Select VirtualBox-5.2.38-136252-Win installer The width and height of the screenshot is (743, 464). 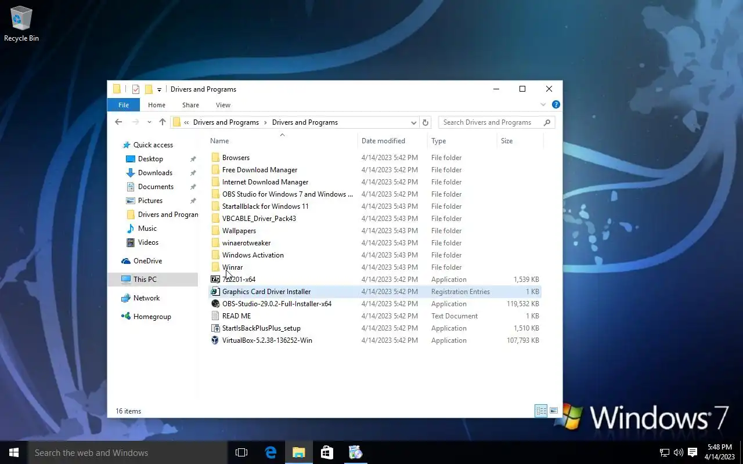(267, 340)
